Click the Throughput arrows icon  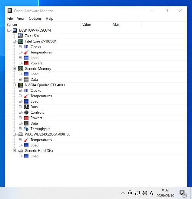click(26, 129)
